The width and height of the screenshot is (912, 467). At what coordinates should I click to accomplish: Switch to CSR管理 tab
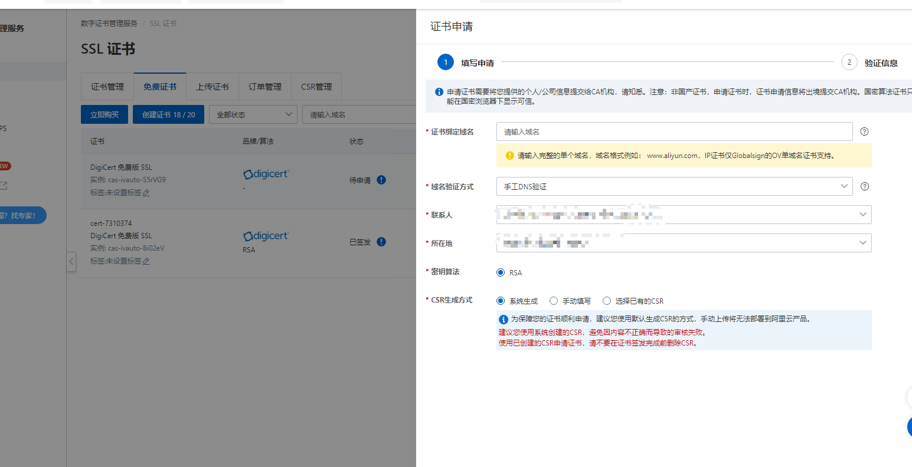[x=316, y=87]
